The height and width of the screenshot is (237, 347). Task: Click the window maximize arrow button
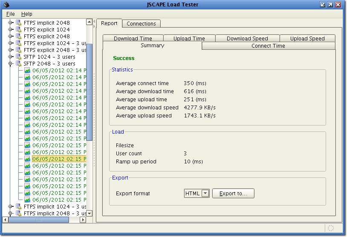[x=330, y=5]
